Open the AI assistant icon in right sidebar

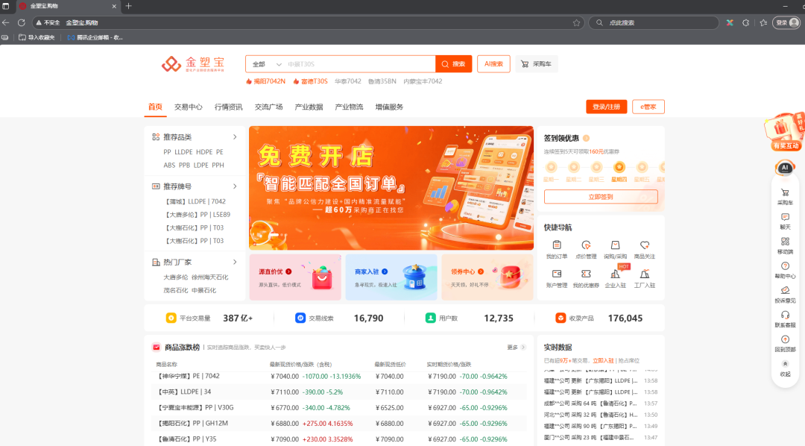(784, 168)
